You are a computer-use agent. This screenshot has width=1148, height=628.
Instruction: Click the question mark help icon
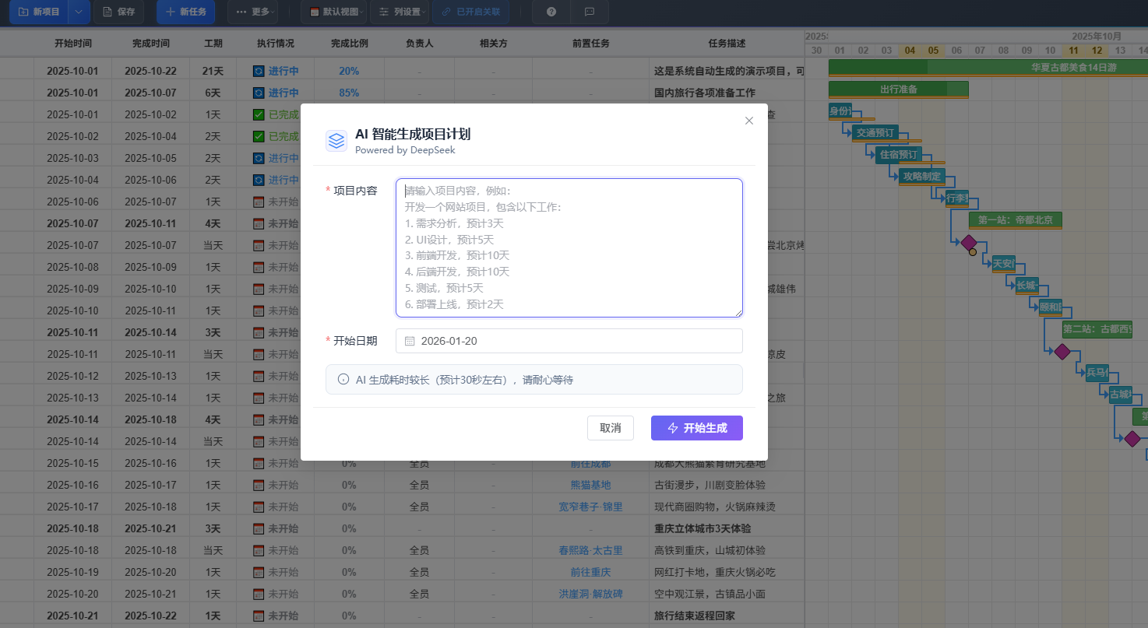(551, 12)
